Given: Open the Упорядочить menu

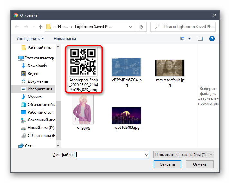Looking at the screenshot, I should point(30,39).
